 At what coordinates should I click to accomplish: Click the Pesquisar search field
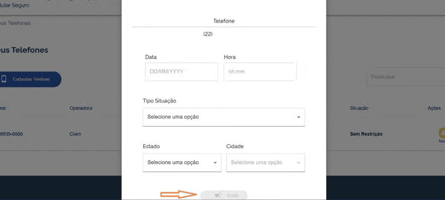tap(406, 76)
